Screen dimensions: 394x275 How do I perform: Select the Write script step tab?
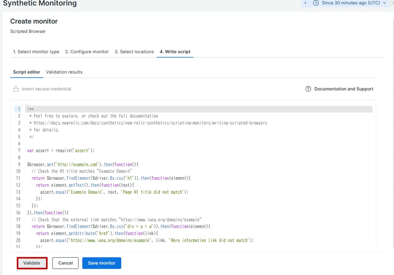(175, 52)
